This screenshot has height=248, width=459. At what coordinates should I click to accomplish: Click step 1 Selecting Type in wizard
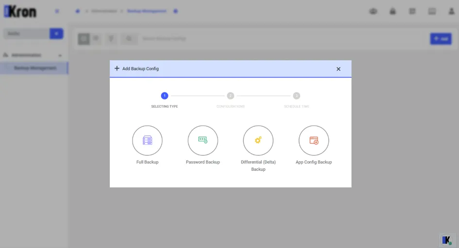(x=165, y=96)
